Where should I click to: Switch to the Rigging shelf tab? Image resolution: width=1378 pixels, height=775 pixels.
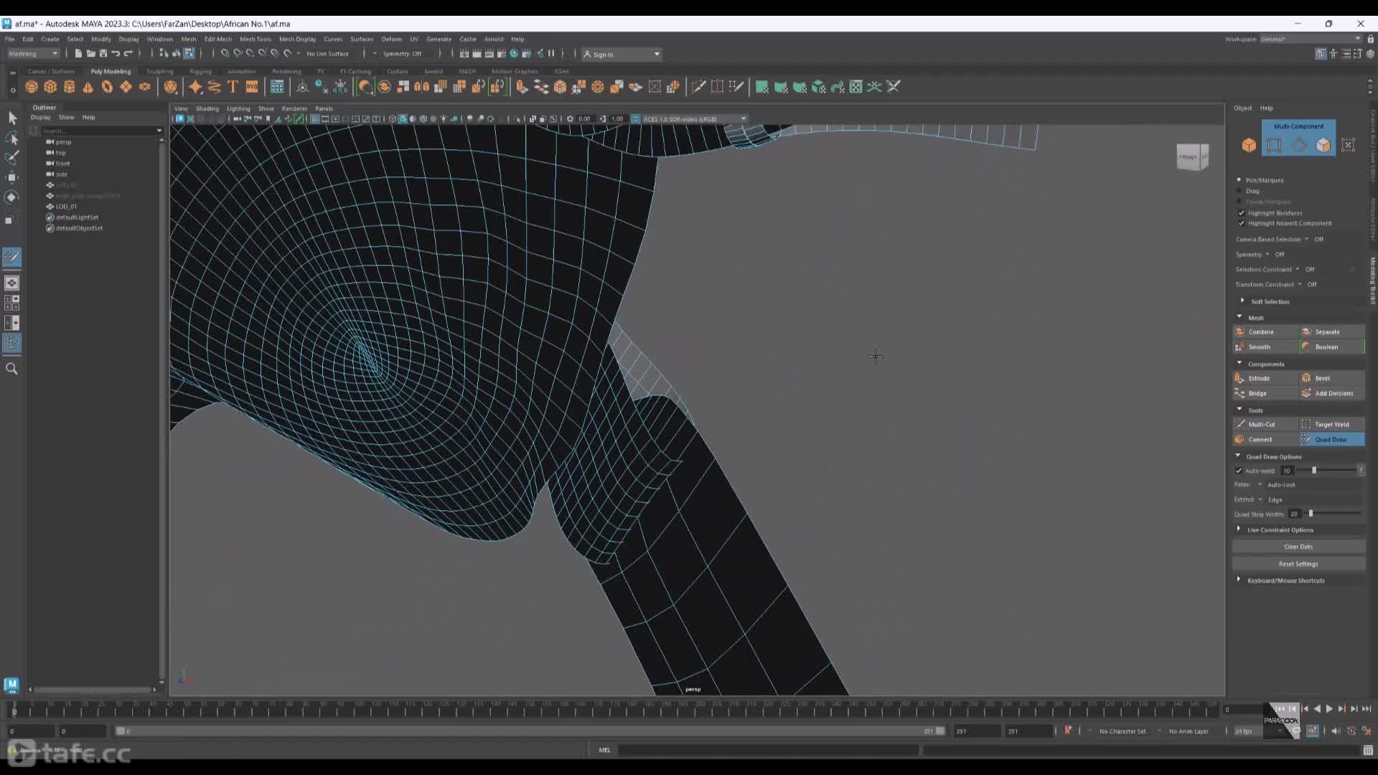point(200,71)
